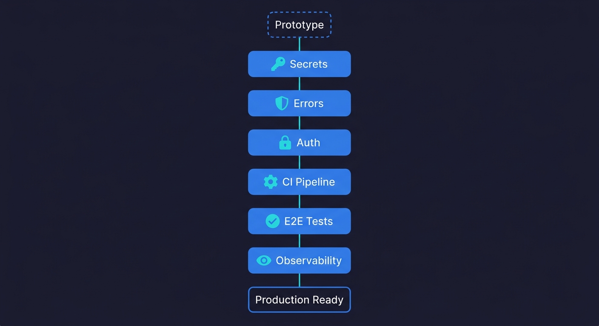Screen dimensions: 599x326
Task: Click the gear icon beside CI Pipeline
Action: point(271,182)
